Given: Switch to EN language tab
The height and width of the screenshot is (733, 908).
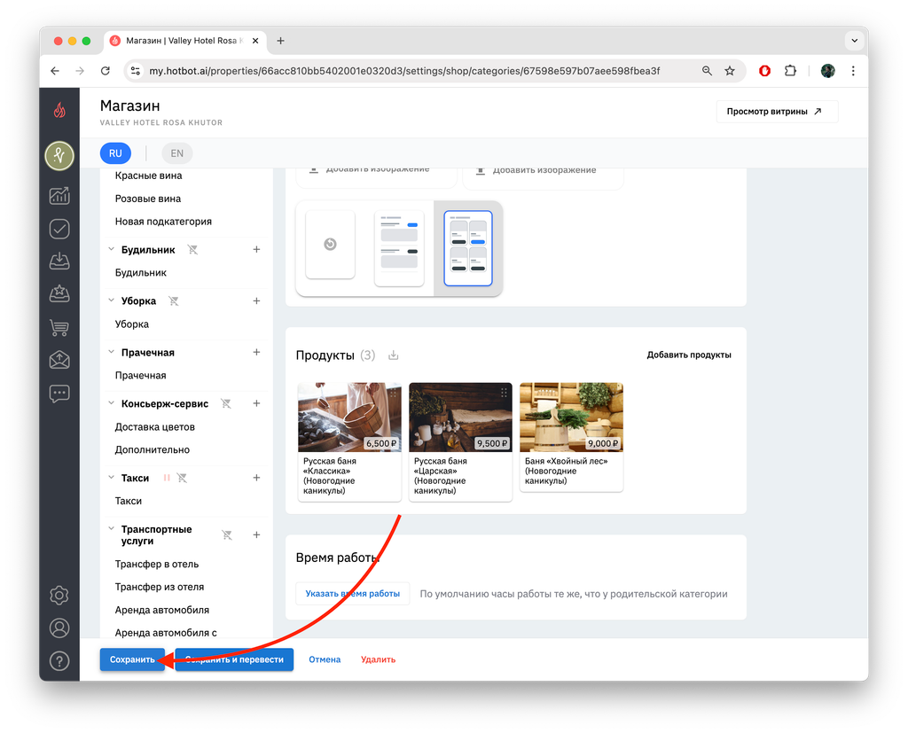Looking at the screenshot, I should (176, 153).
